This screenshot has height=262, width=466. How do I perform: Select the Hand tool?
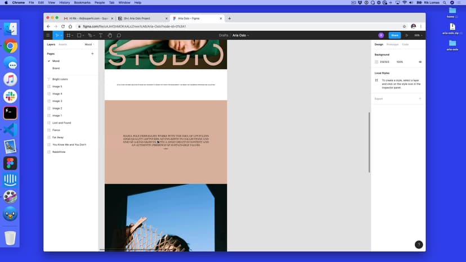[x=110, y=35]
